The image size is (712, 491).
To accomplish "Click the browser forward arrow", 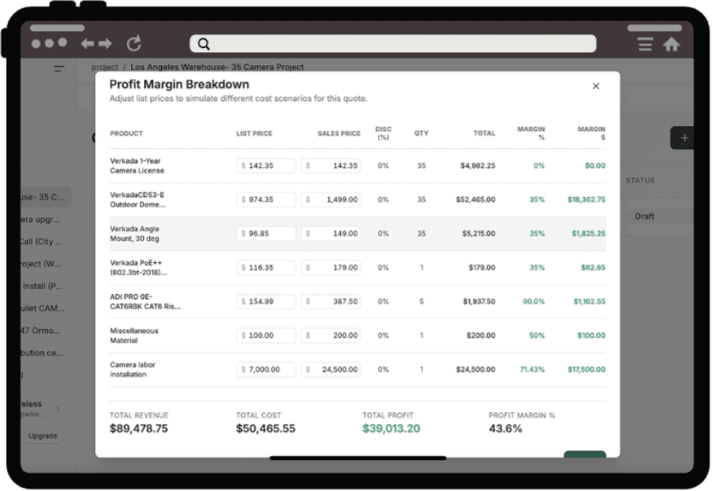I will coord(105,44).
